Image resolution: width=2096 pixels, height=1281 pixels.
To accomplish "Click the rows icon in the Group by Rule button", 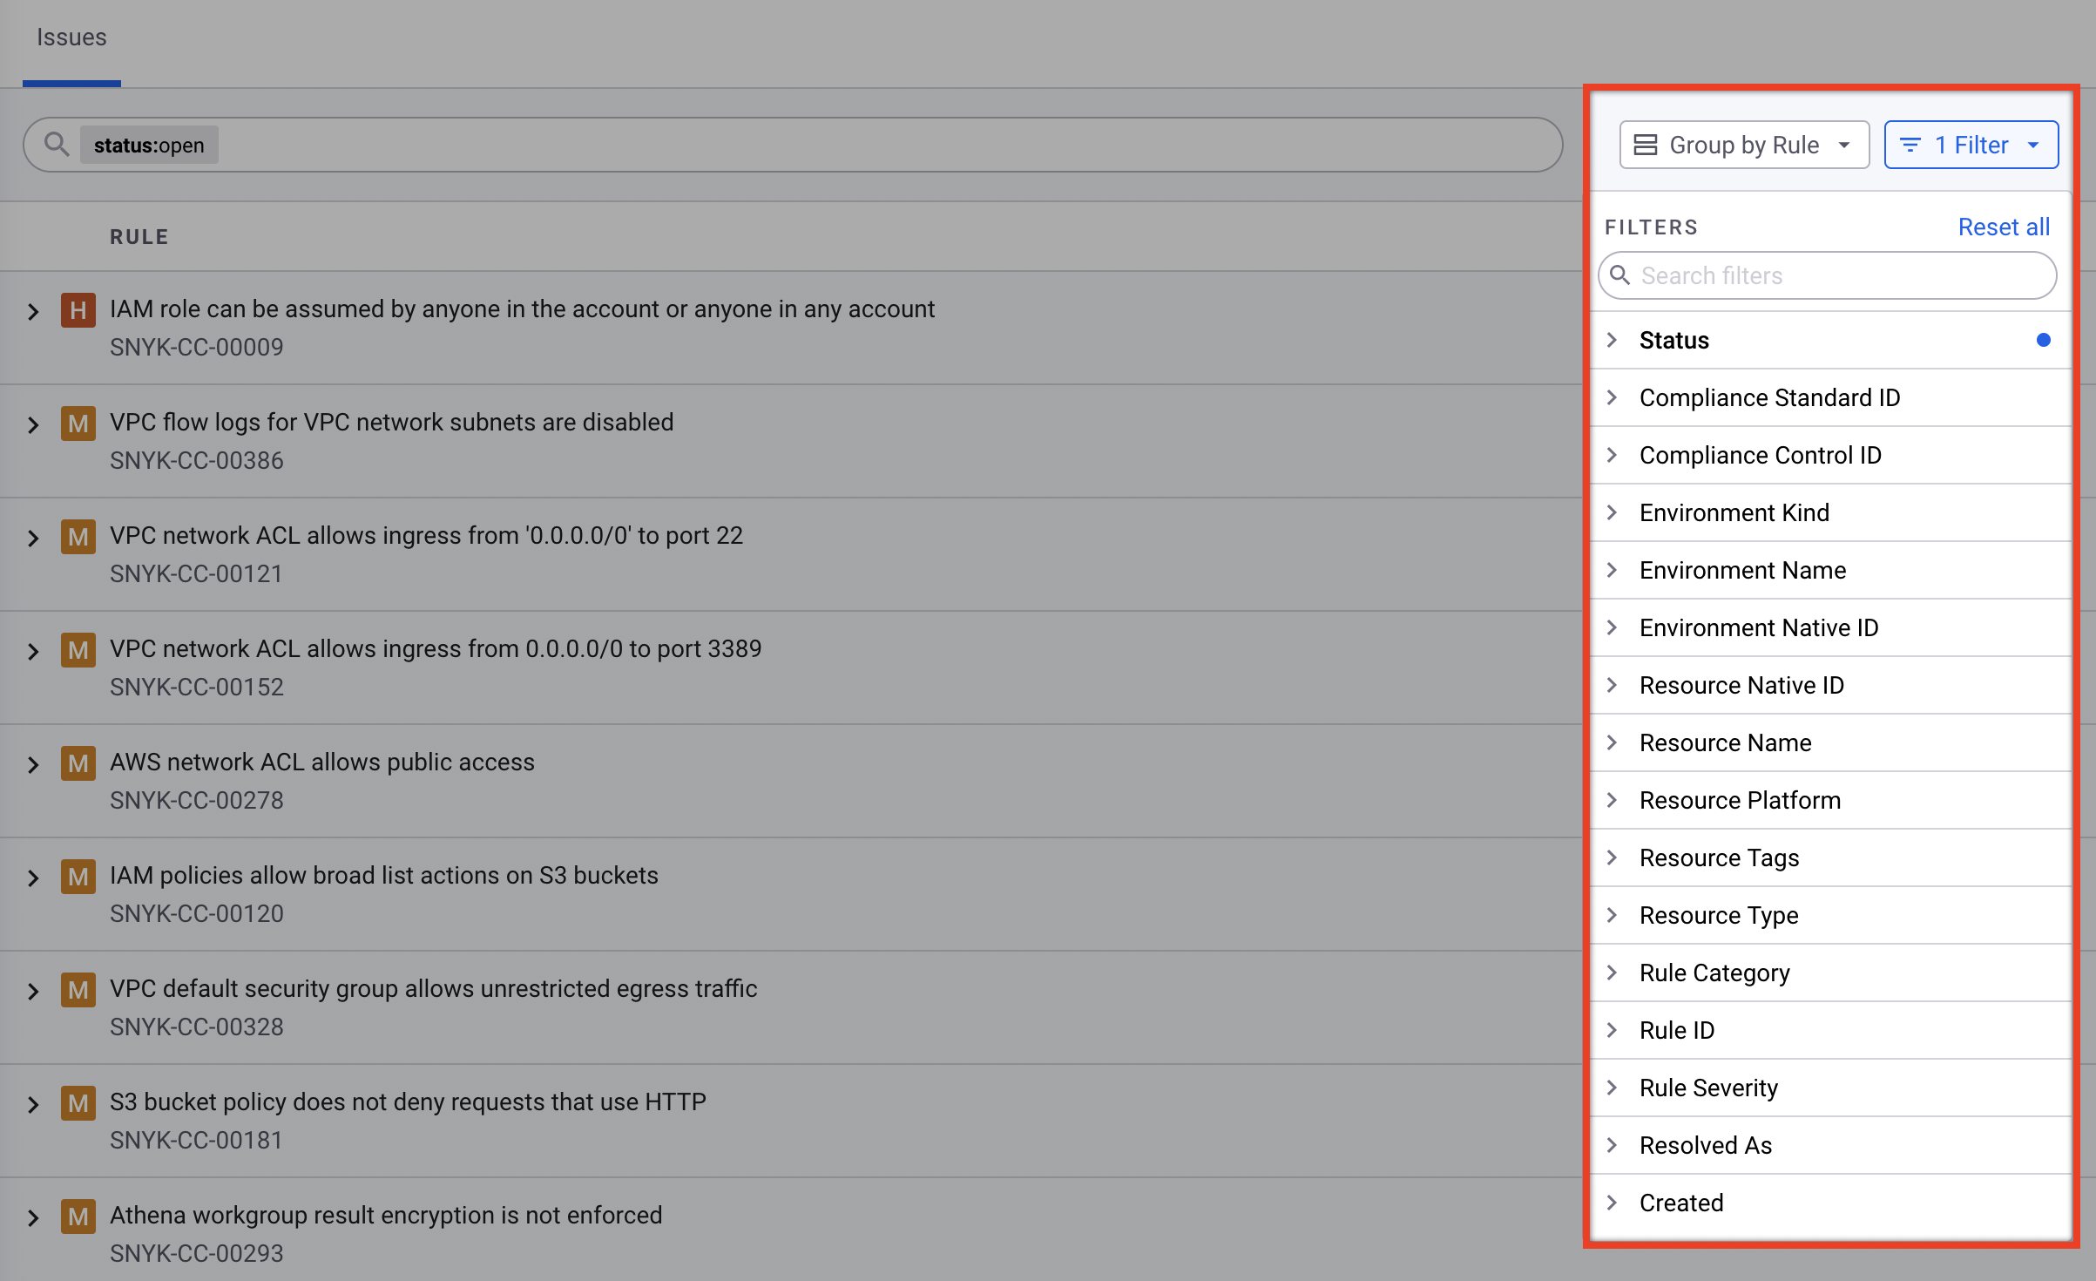I will 1645,145.
